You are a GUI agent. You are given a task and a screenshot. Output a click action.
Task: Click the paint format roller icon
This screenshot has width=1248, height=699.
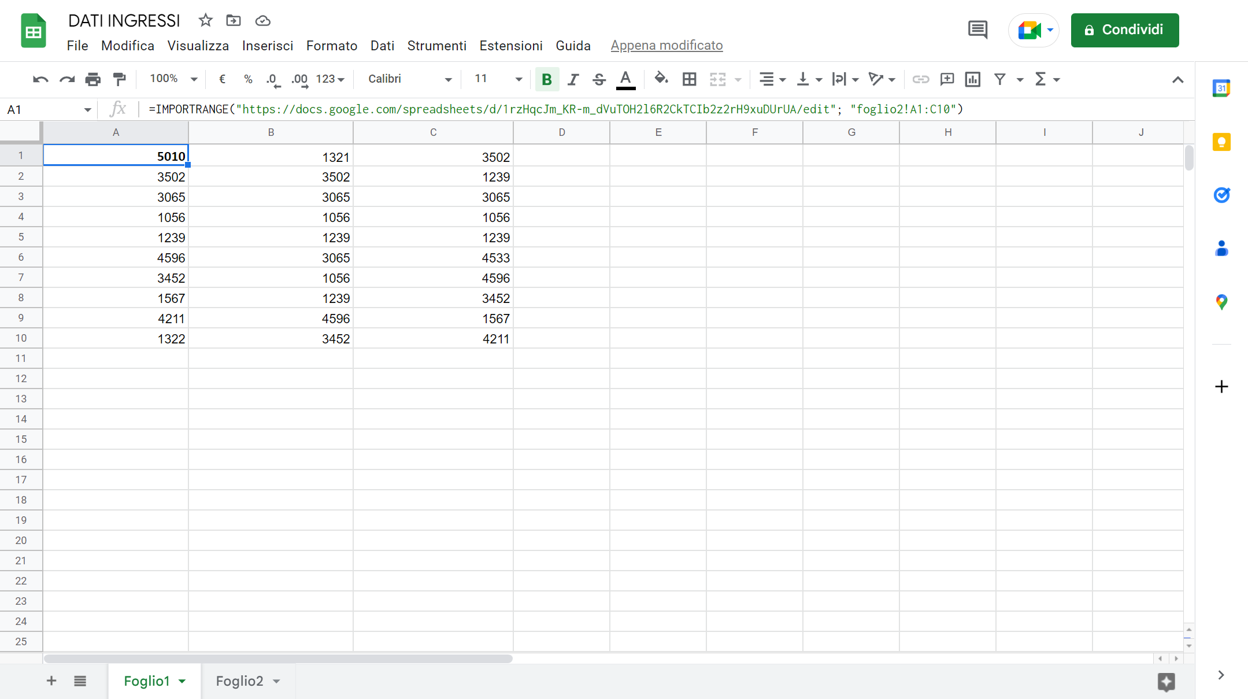point(120,79)
